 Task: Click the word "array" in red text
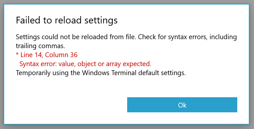(115, 64)
